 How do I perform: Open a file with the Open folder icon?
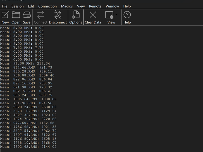[16, 15]
